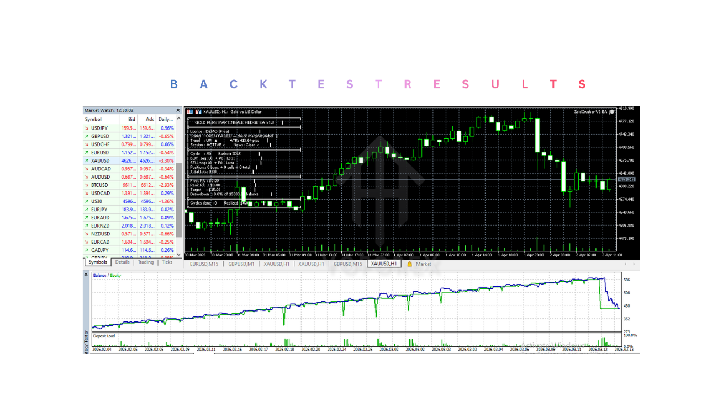
Task: Open the grid/table icon in chart top-left corner
Action: 189,111
